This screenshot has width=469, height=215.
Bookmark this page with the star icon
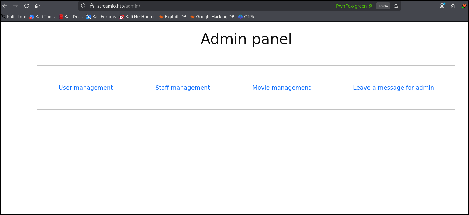tap(396, 6)
